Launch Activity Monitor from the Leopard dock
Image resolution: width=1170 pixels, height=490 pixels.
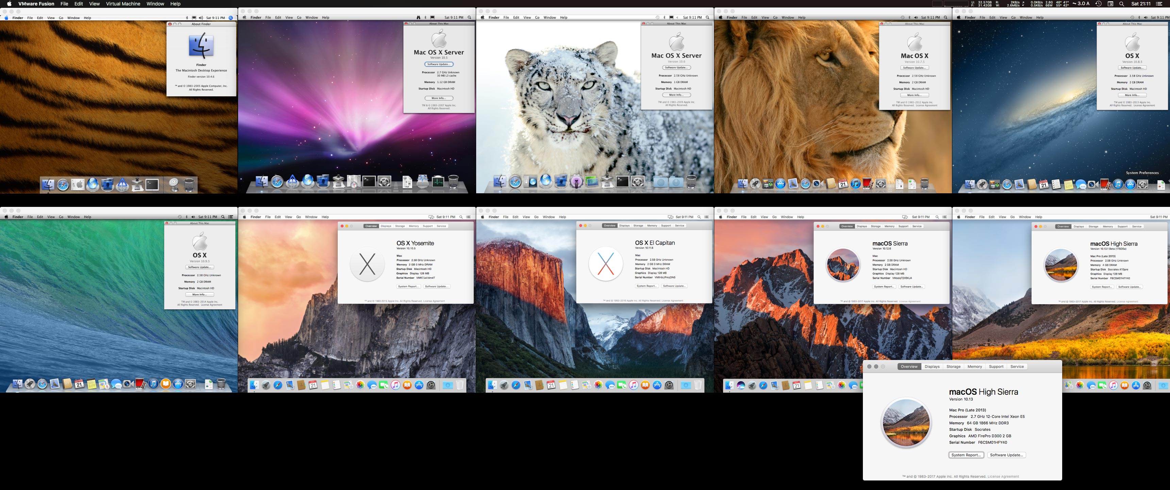pyautogui.click(x=438, y=182)
